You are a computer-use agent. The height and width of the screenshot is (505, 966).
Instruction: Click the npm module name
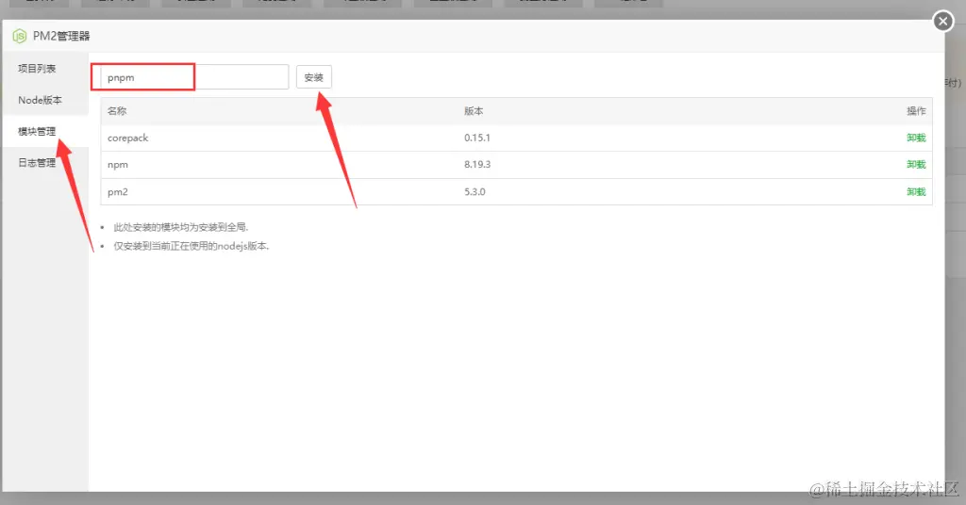pos(118,165)
